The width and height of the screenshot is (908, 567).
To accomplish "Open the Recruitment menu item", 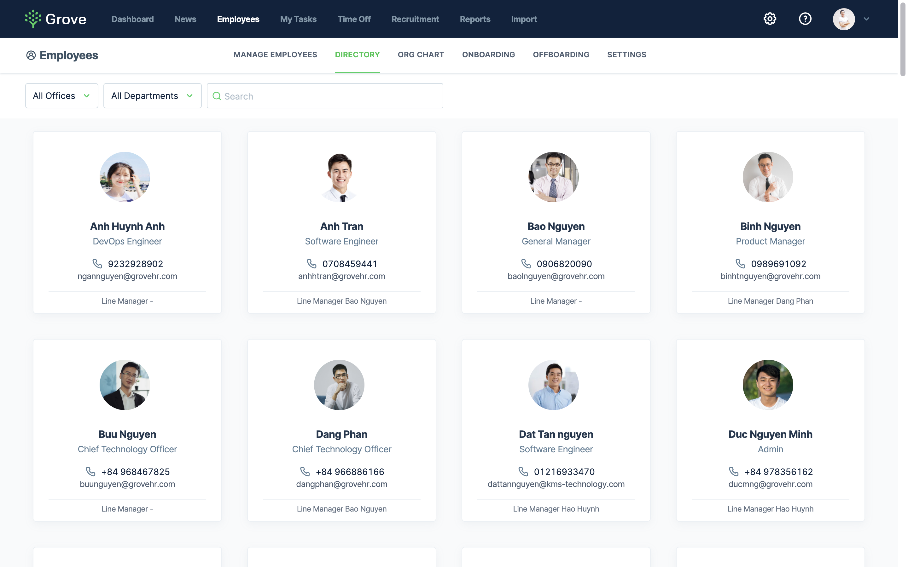I will (415, 19).
